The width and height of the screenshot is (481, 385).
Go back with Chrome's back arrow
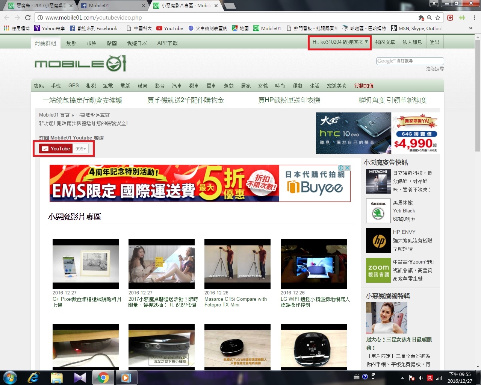(x=7, y=18)
